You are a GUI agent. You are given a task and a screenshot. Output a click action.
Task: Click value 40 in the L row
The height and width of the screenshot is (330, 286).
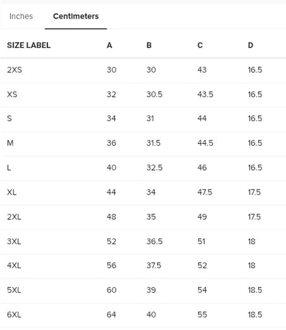[111, 168]
